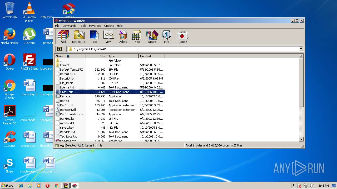Click the Test archive icon
The height and width of the screenshot is (189, 337).
(x=94, y=37)
